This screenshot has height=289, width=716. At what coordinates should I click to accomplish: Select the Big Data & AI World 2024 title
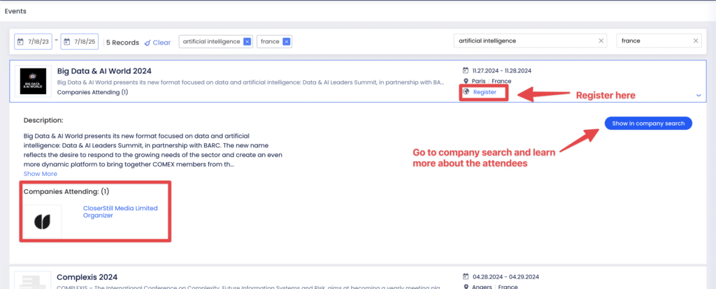[x=104, y=71]
